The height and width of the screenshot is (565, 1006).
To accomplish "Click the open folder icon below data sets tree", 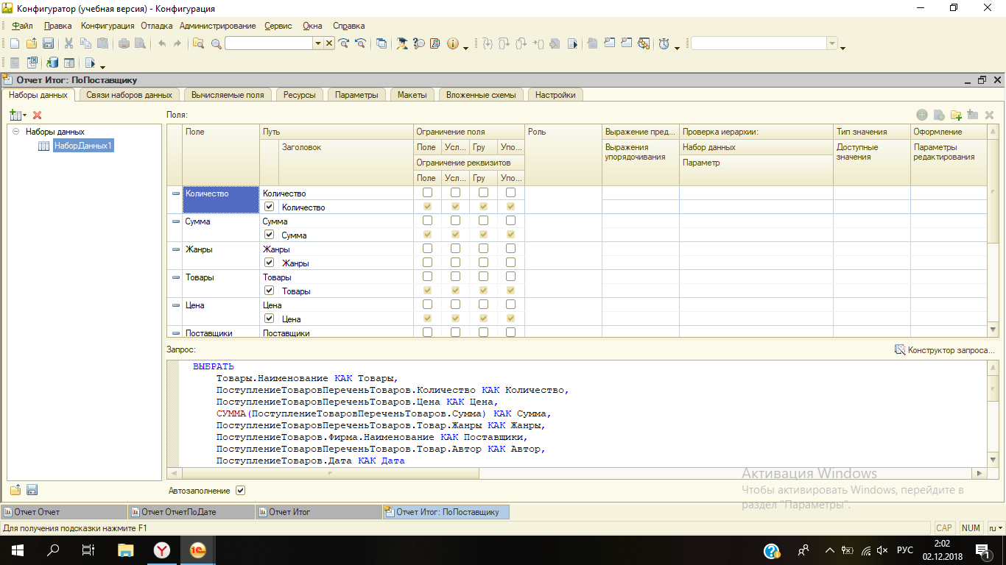I will [15, 490].
